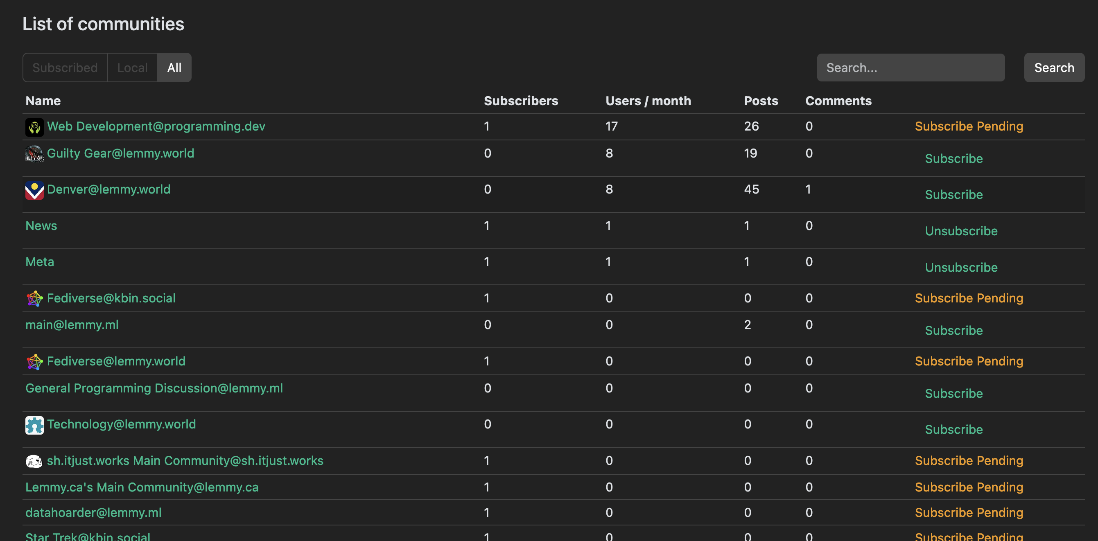
Task: Select the Local filter option
Action: click(x=133, y=68)
